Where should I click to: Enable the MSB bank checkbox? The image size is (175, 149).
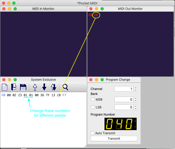(x=93, y=99)
